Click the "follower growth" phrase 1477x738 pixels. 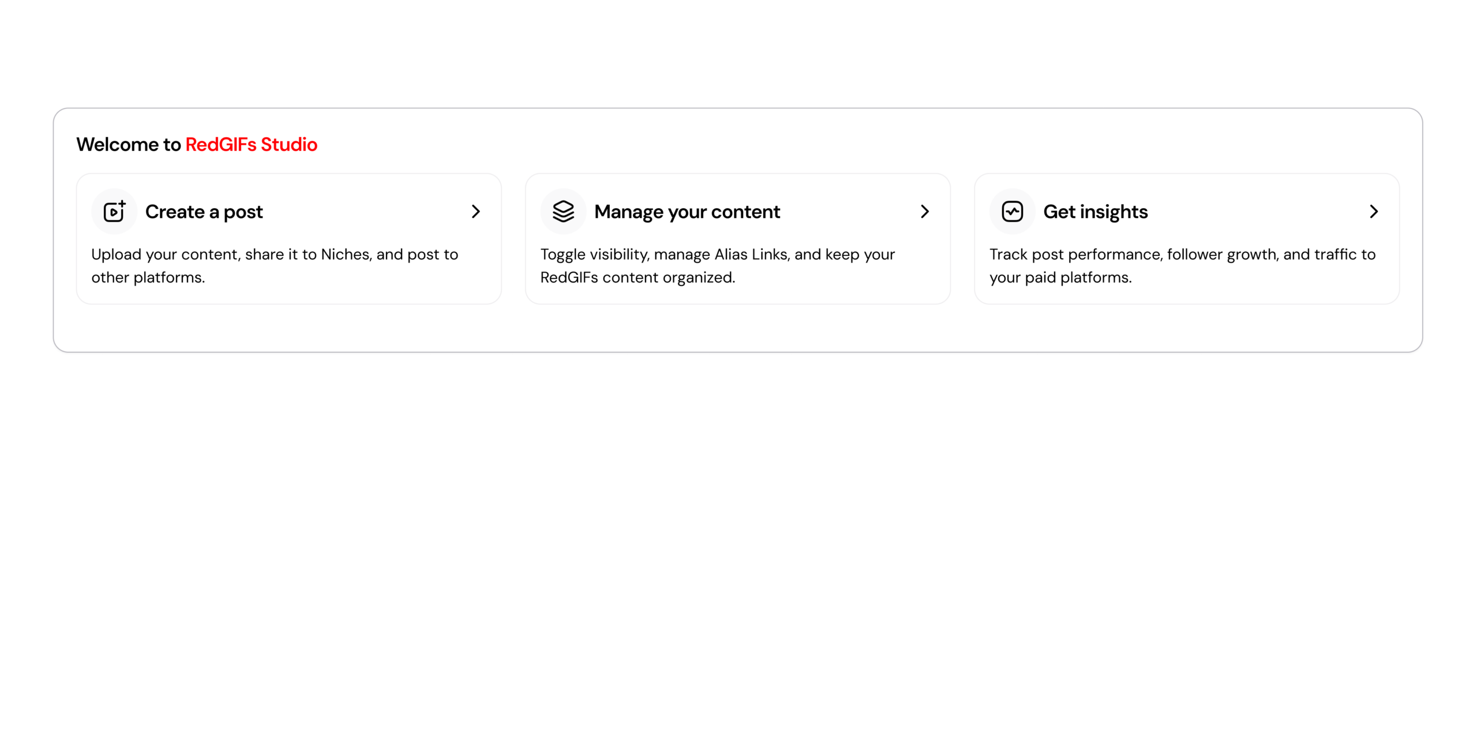coord(1222,254)
